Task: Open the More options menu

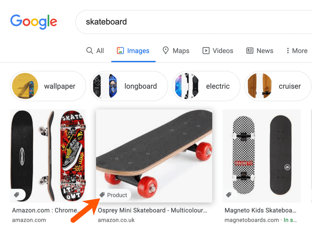Action: (297, 51)
